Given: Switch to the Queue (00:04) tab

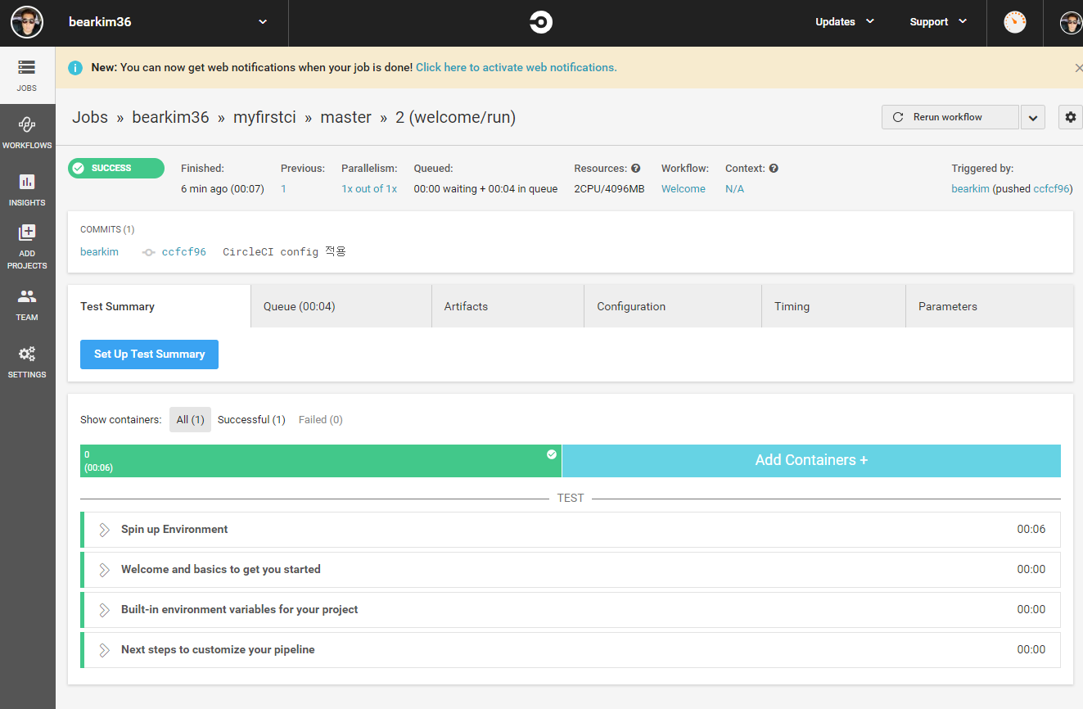Looking at the screenshot, I should point(341,306).
